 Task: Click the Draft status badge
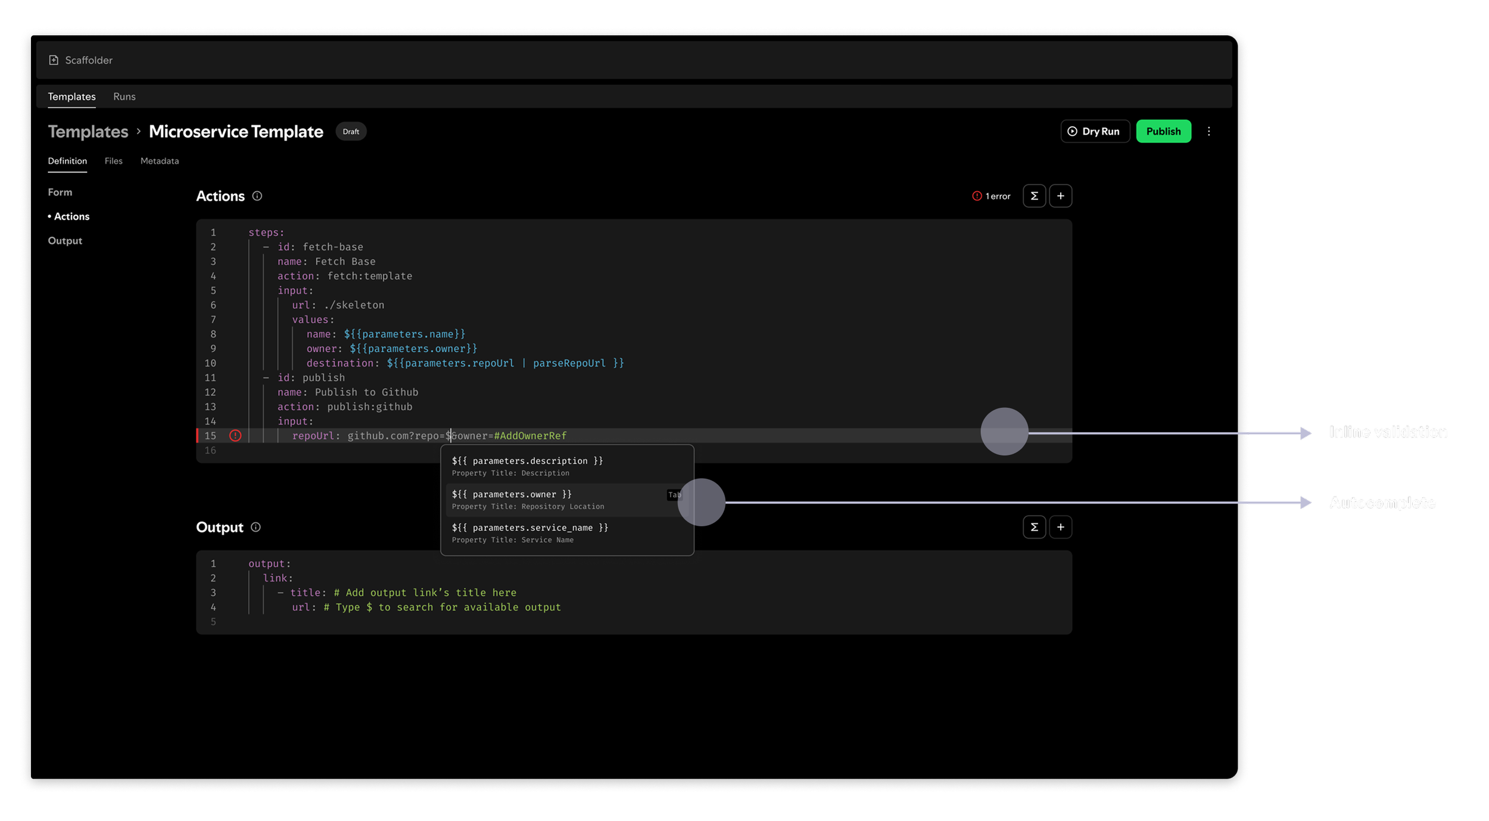click(x=351, y=132)
